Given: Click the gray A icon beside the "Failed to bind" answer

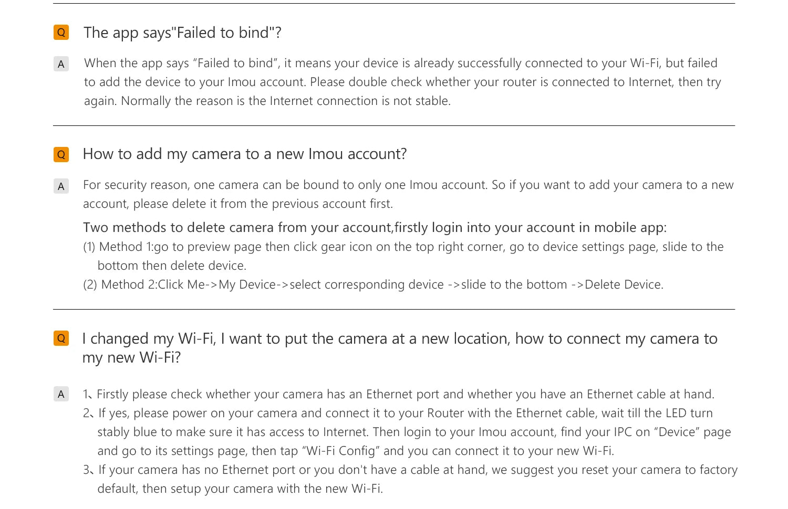Looking at the screenshot, I should tap(61, 64).
